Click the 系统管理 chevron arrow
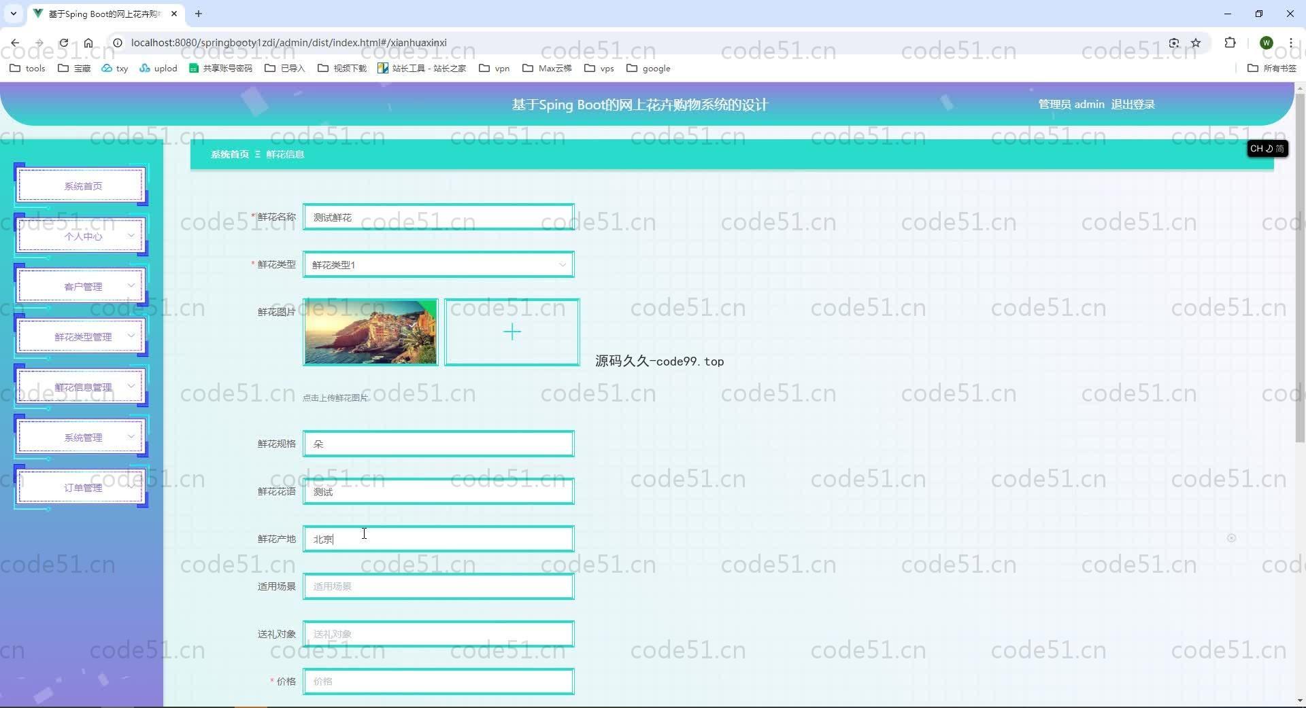The height and width of the screenshot is (708, 1306). pyautogui.click(x=131, y=436)
